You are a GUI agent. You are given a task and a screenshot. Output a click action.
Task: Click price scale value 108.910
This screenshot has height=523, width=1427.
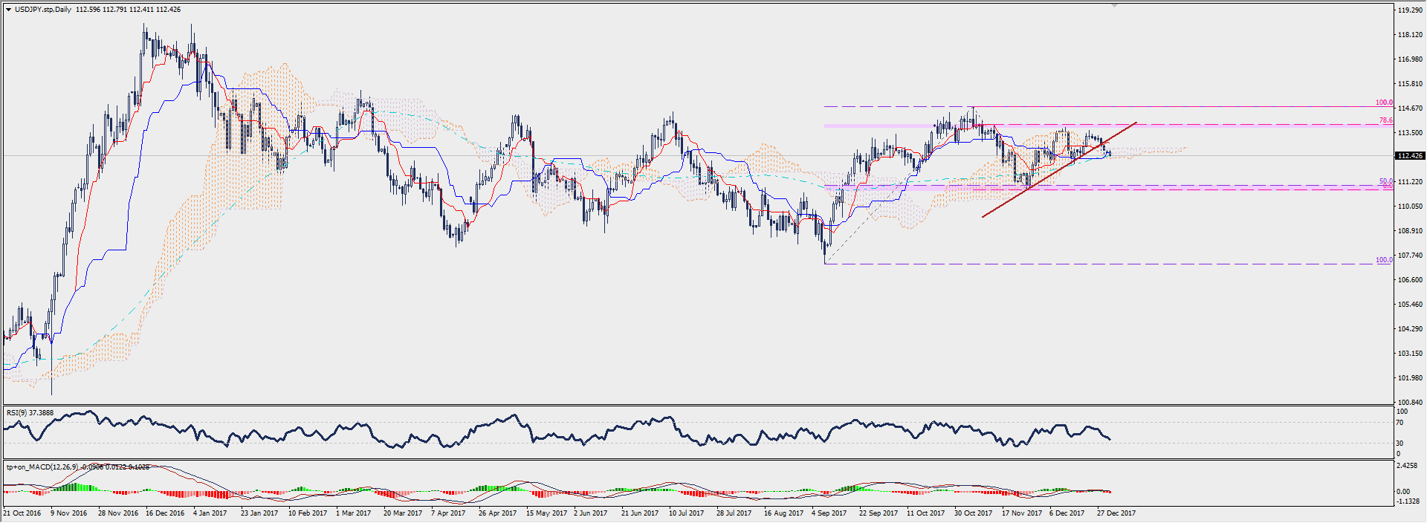[x=1410, y=231]
